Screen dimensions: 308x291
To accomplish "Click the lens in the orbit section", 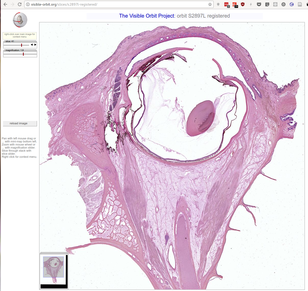I will tap(200, 118).
